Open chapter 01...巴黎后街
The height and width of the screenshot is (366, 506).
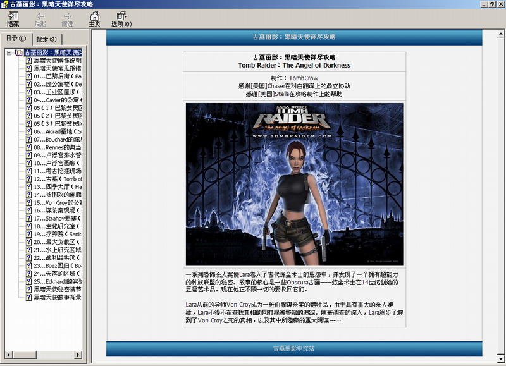pos(58,76)
